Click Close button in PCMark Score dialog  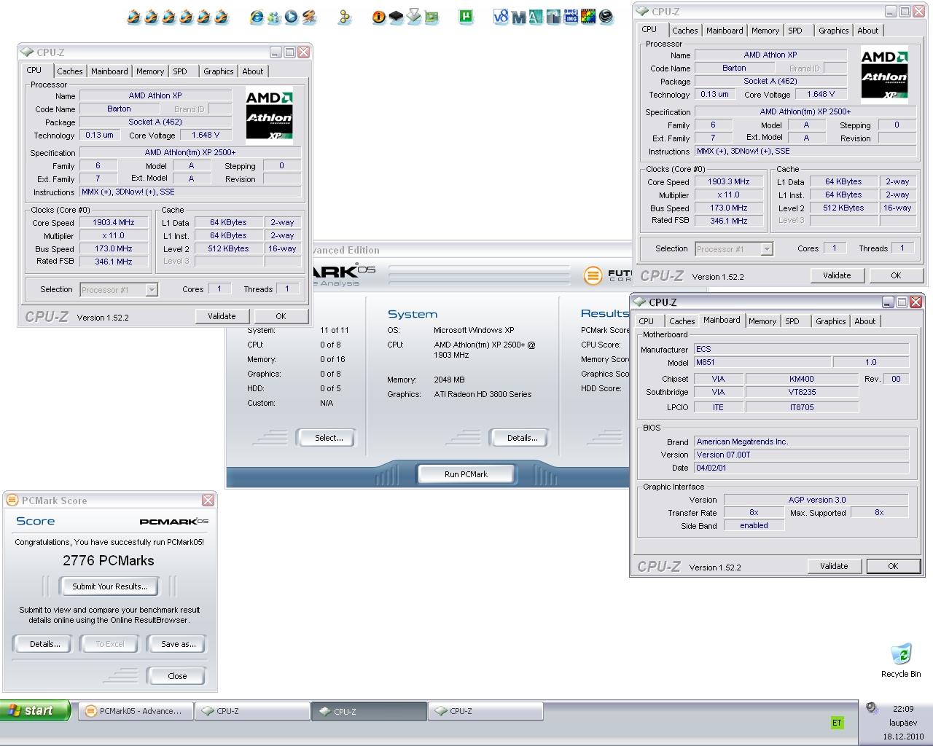tap(177, 676)
